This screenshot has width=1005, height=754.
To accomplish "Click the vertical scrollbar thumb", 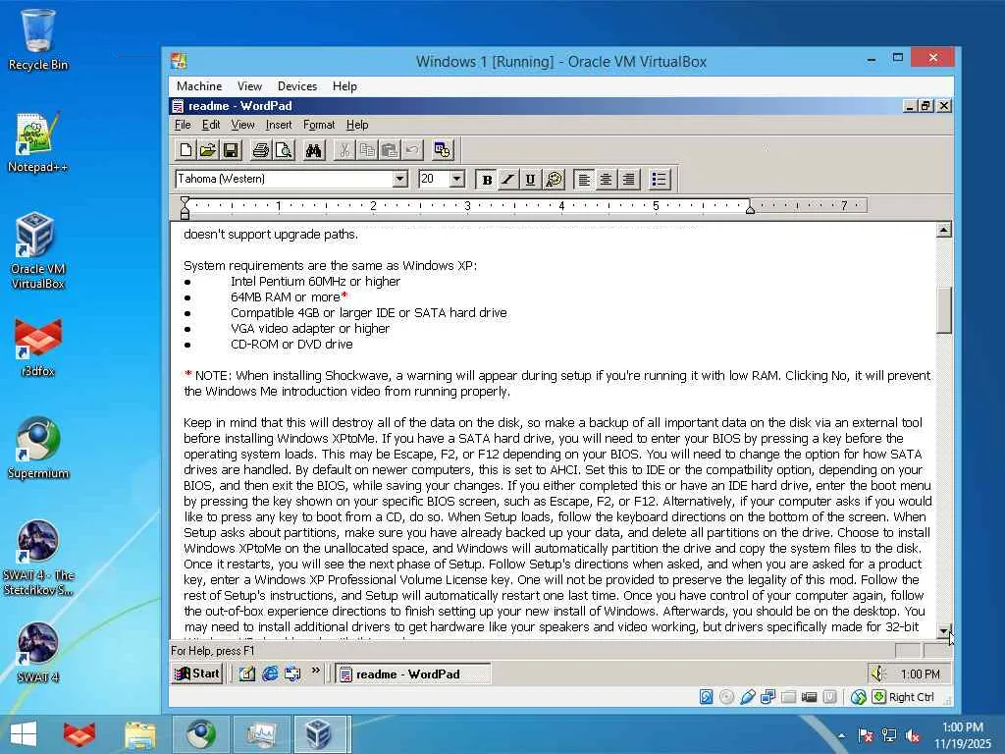I will (x=943, y=310).
